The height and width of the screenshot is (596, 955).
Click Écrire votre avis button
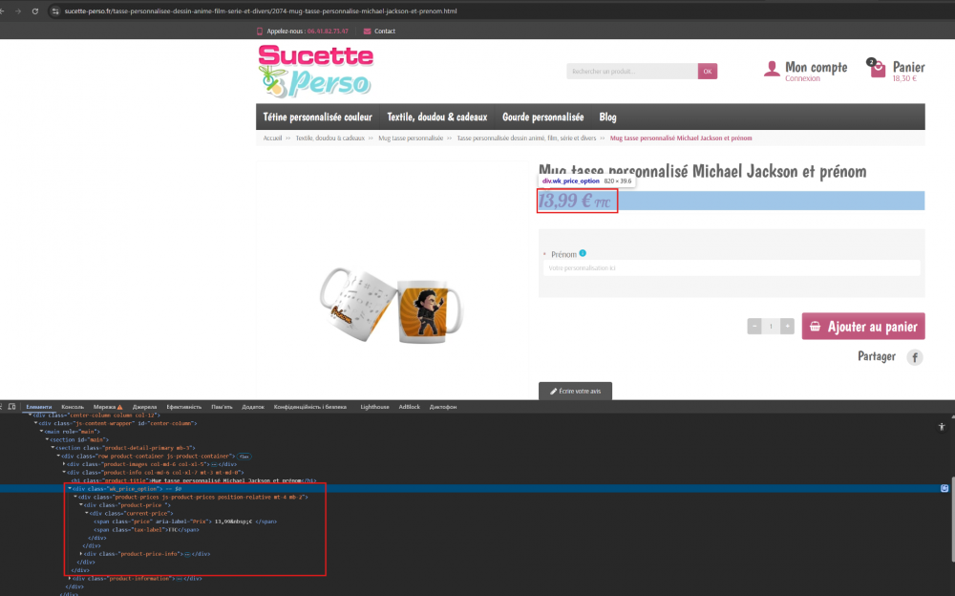(x=576, y=391)
